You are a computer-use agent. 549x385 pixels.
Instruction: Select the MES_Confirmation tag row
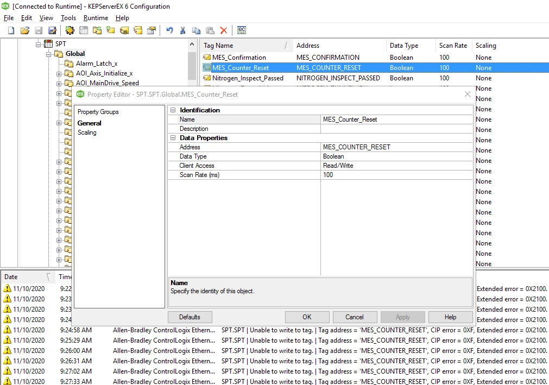[x=375, y=58]
